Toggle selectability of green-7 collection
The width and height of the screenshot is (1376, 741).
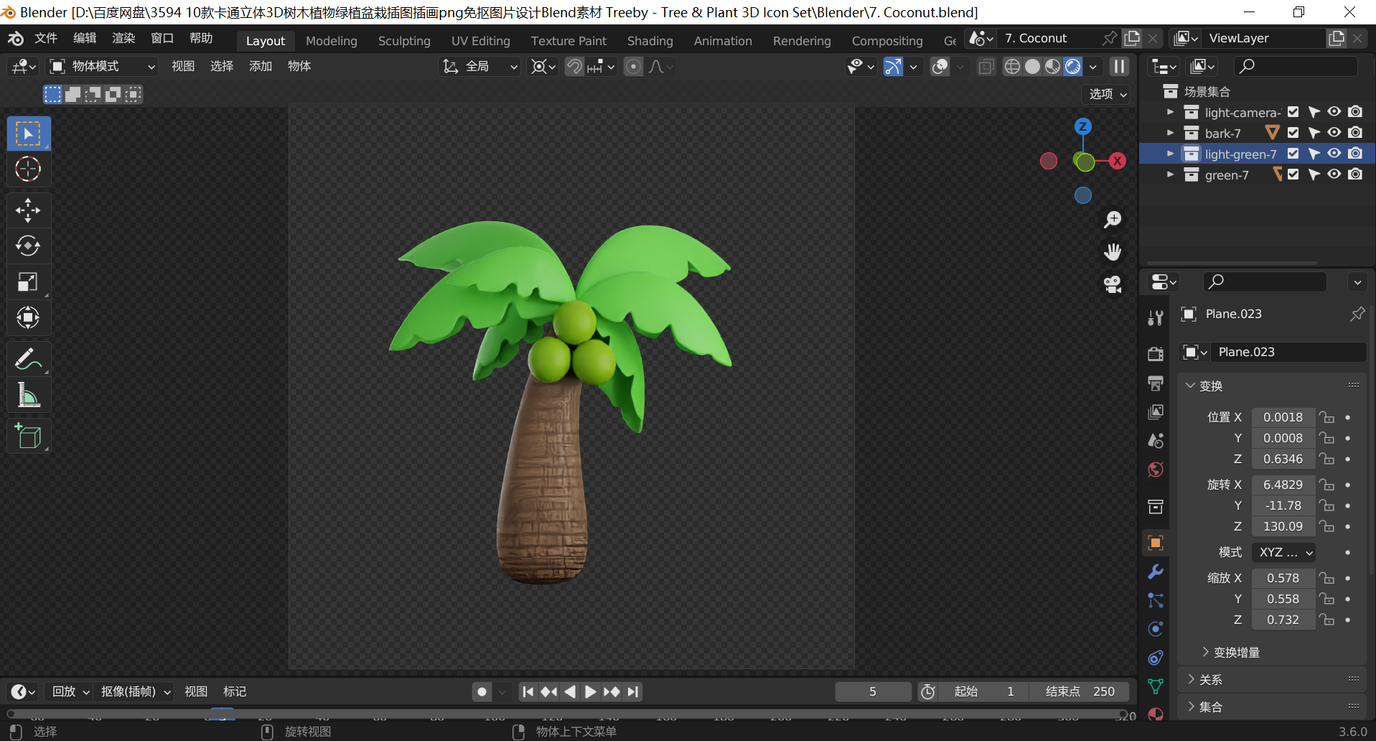coord(1314,174)
